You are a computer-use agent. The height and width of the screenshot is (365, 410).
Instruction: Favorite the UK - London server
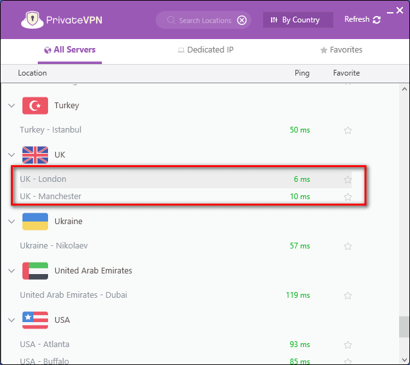click(x=347, y=180)
